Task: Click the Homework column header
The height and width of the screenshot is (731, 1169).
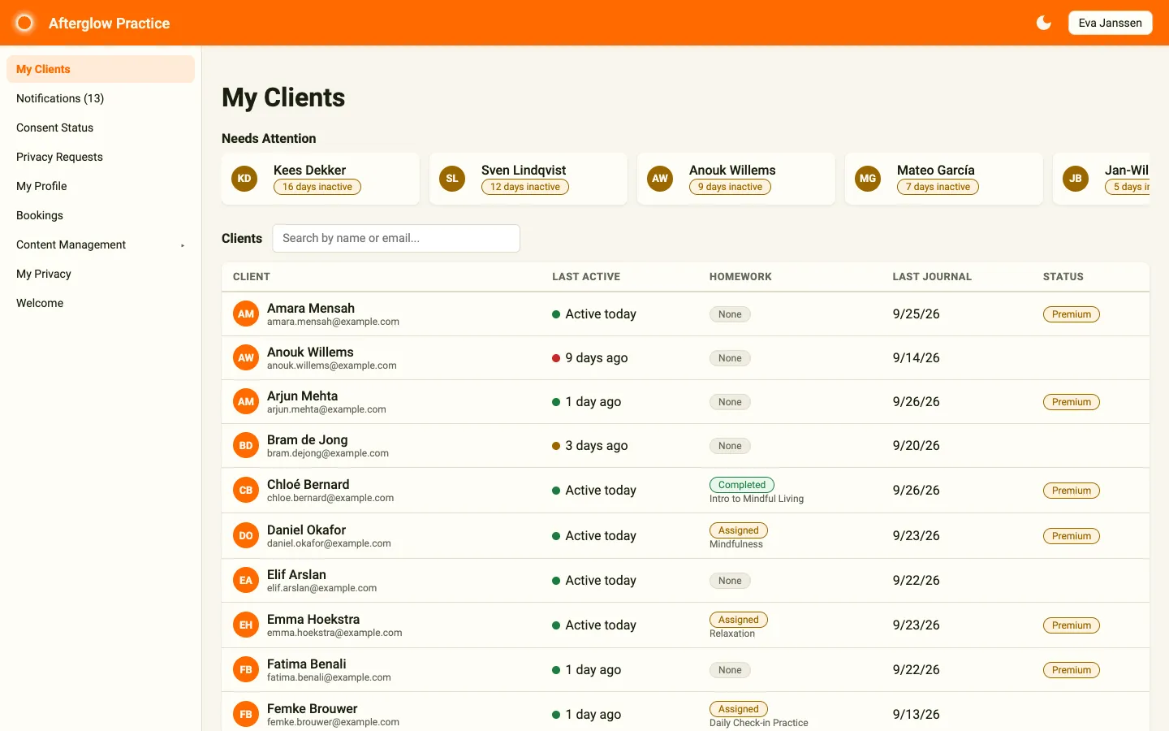Action: (740, 277)
